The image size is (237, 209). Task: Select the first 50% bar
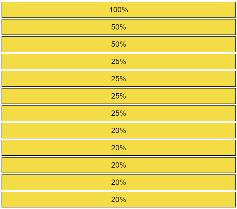[x=118, y=27]
